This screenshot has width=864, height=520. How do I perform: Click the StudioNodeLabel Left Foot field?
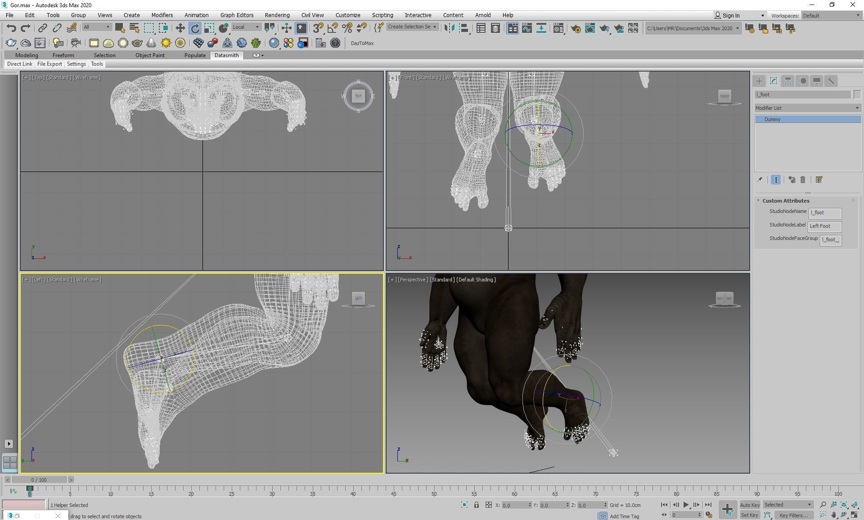click(825, 226)
